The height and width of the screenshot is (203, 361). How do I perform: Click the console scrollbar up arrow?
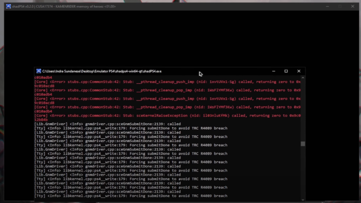click(303, 78)
